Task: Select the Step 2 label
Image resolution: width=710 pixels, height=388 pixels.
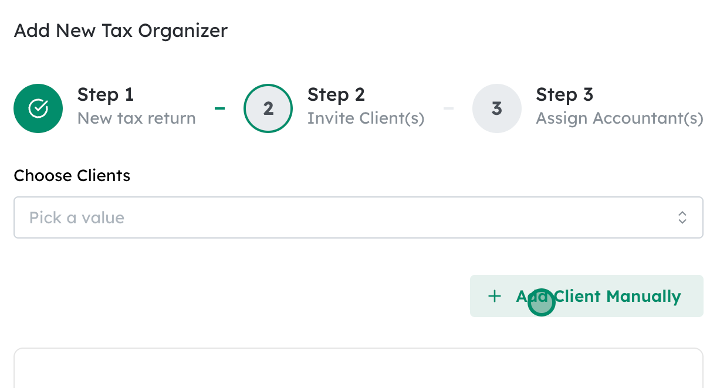Action: click(x=336, y=94)
